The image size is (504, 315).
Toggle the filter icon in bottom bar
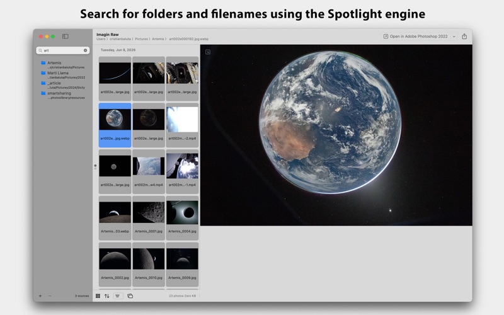click(x=118, y=295)
